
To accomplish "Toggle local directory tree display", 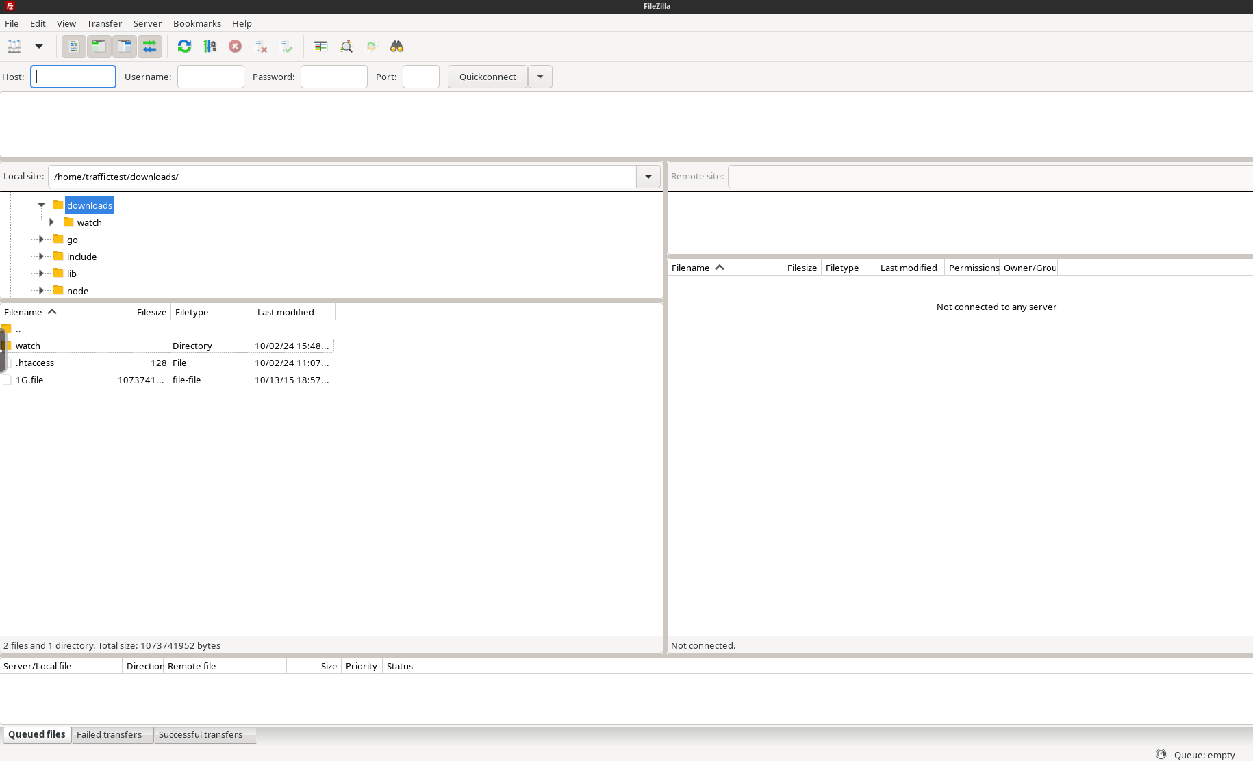I will pyautogui.click(x=99, y=47).
